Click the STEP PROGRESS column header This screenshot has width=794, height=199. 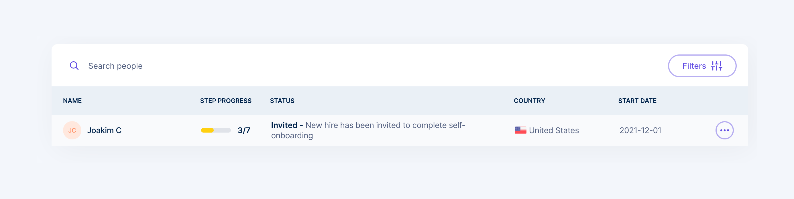[226, 101]
